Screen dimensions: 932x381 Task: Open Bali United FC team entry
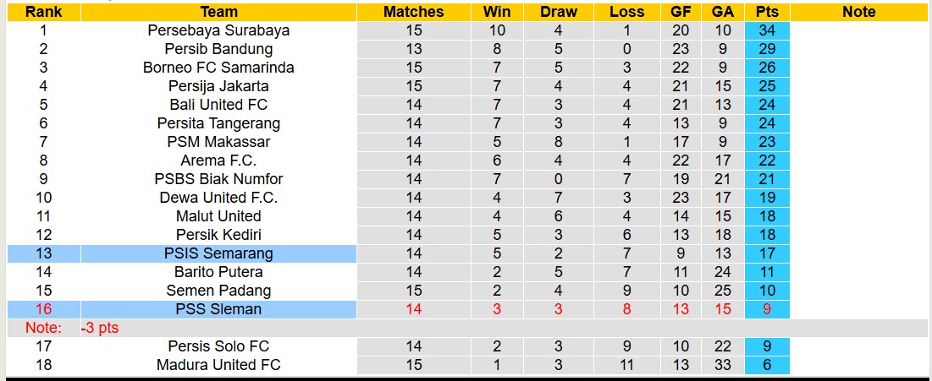(218, 105)
